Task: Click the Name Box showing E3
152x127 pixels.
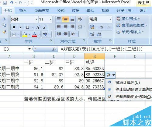Action: (x=16, y=49)
